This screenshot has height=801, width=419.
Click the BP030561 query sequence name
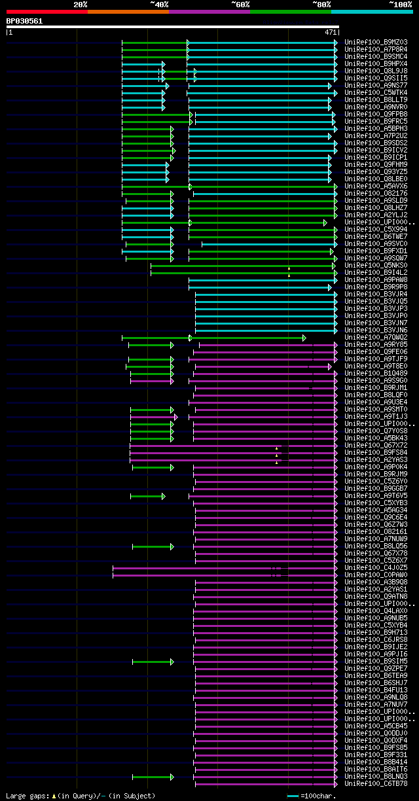point(25,21)
